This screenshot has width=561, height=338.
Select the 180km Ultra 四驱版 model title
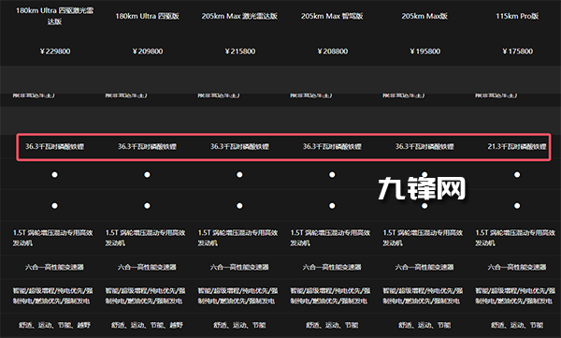click(147, 16)
